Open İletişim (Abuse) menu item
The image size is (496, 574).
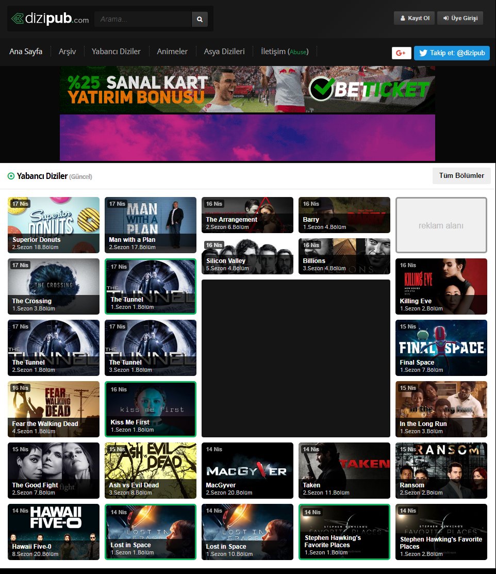pos(285,51)
